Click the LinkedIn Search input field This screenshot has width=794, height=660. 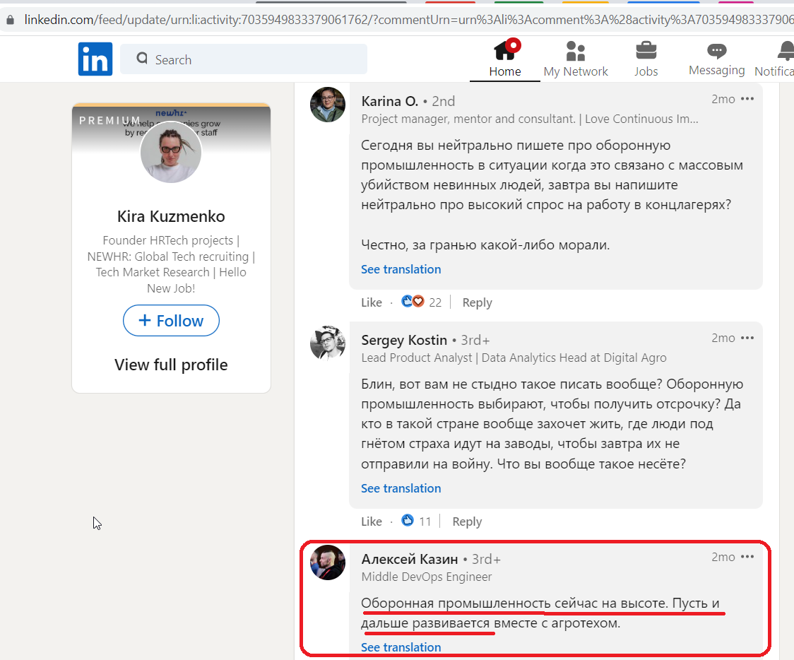click(x=244, y=59)
